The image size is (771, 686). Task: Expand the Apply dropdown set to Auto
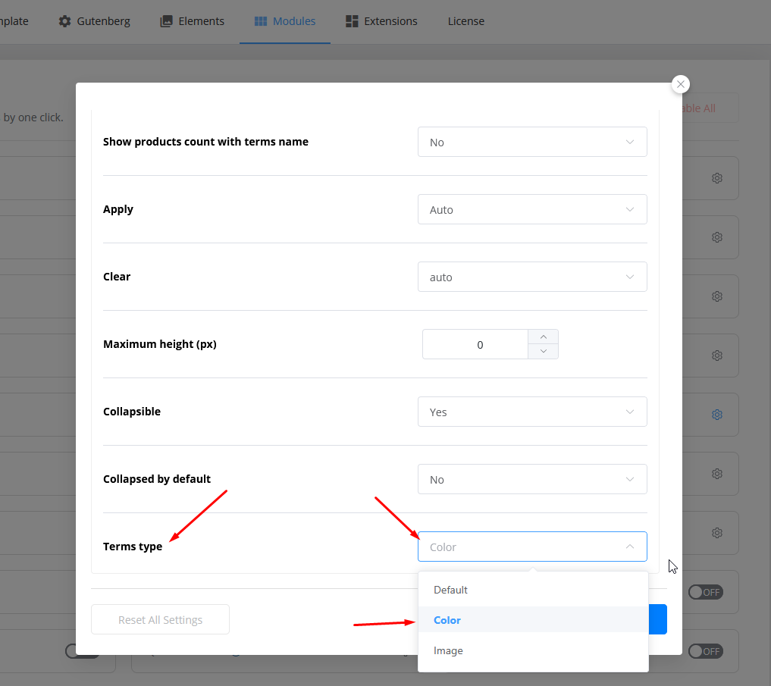tap(532, 209)
